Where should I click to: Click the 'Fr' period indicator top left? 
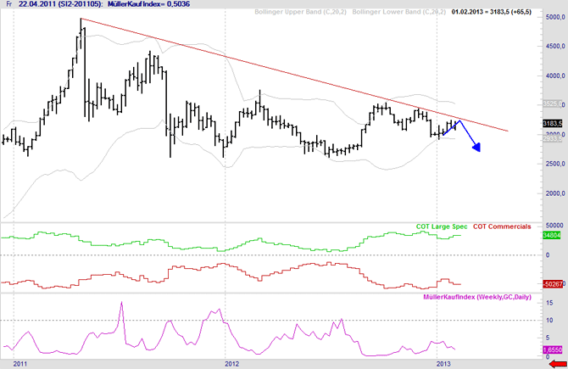(x=8, y=5)
